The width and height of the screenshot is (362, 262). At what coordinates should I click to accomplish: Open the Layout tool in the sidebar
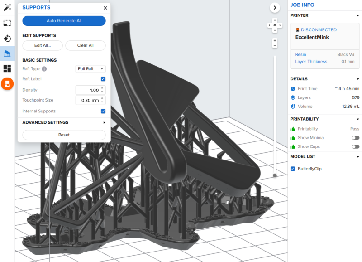[x=7, y=68]
